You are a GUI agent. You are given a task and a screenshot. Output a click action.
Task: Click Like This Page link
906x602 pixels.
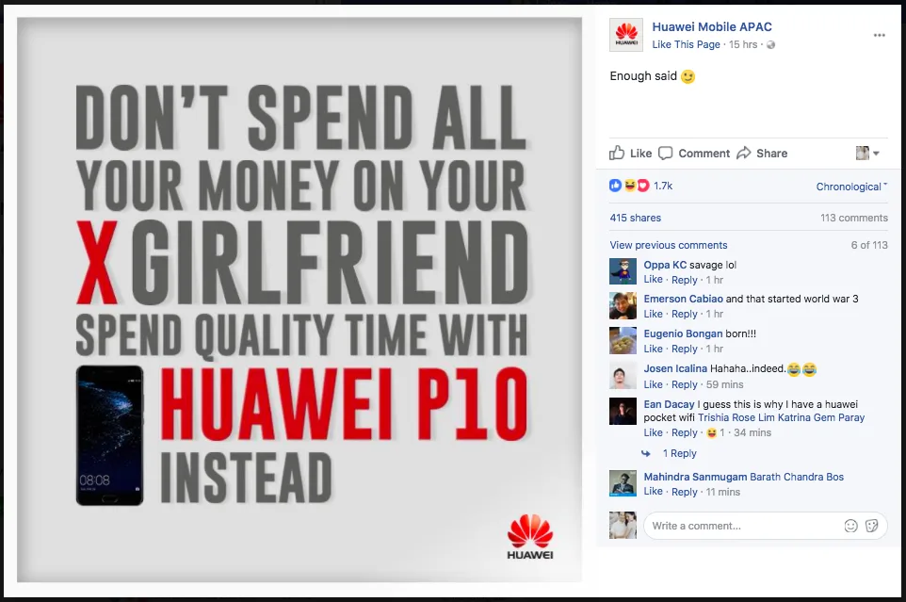click(x=686, y=44)
